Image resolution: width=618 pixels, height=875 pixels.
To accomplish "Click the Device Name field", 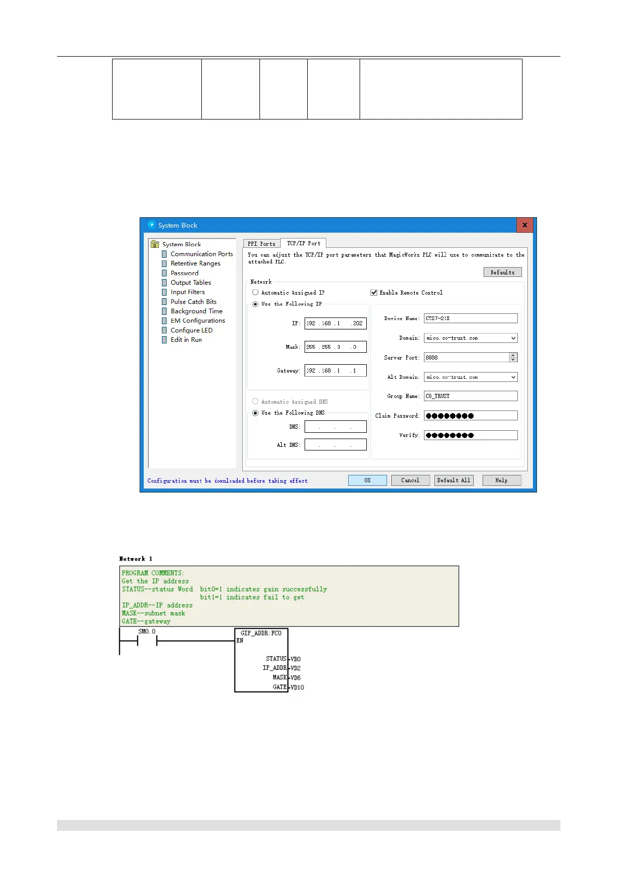I will tap(471, 318).
